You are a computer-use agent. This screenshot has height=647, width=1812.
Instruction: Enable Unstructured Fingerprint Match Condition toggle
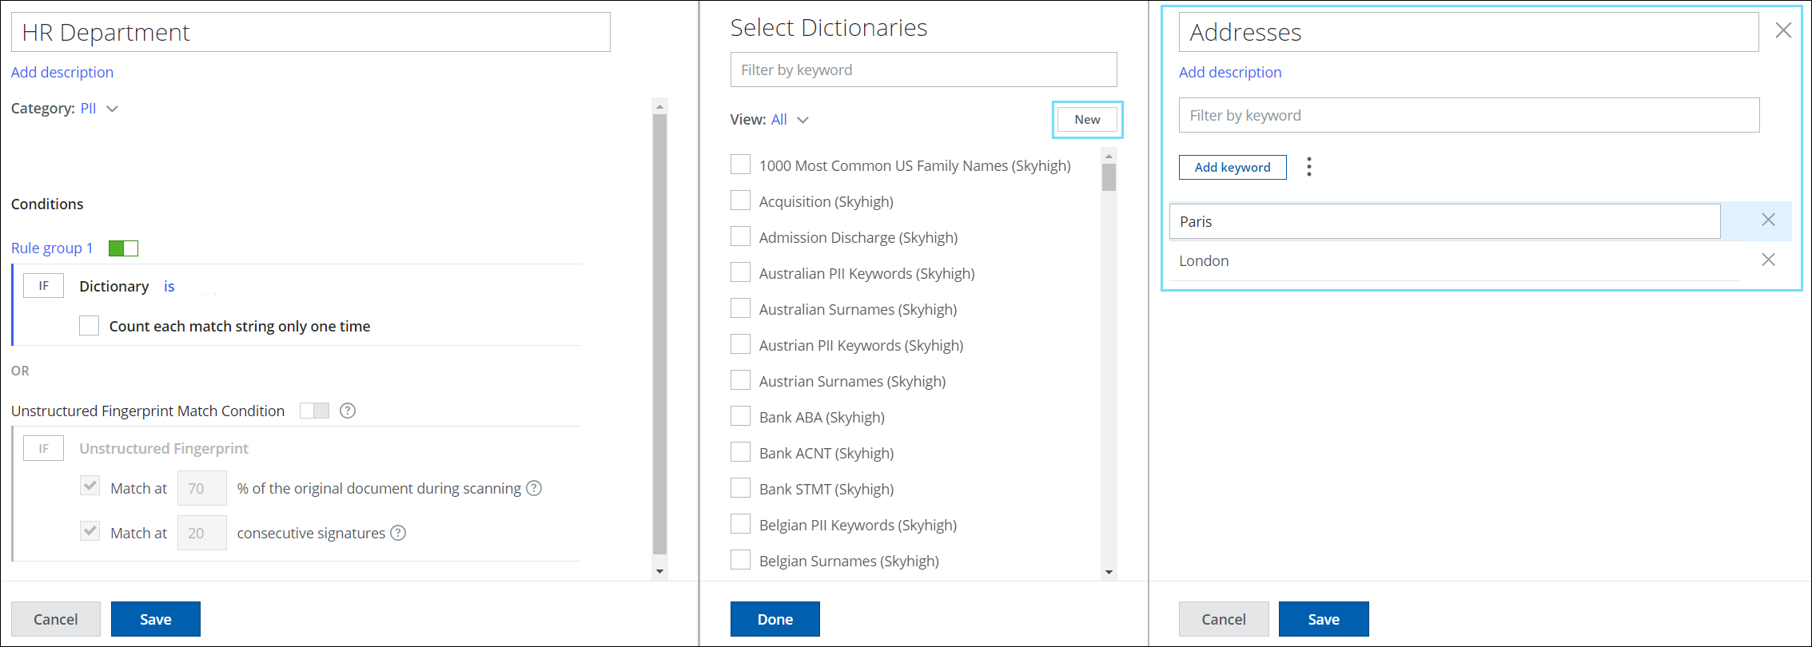(x=314, y=411)
